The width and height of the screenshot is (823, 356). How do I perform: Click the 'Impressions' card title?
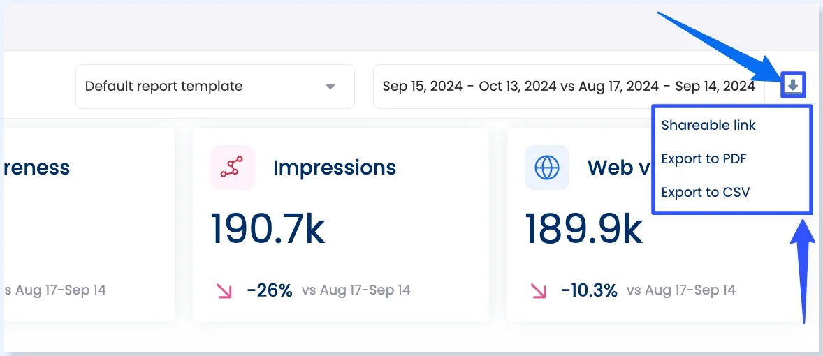click(335, 168)
